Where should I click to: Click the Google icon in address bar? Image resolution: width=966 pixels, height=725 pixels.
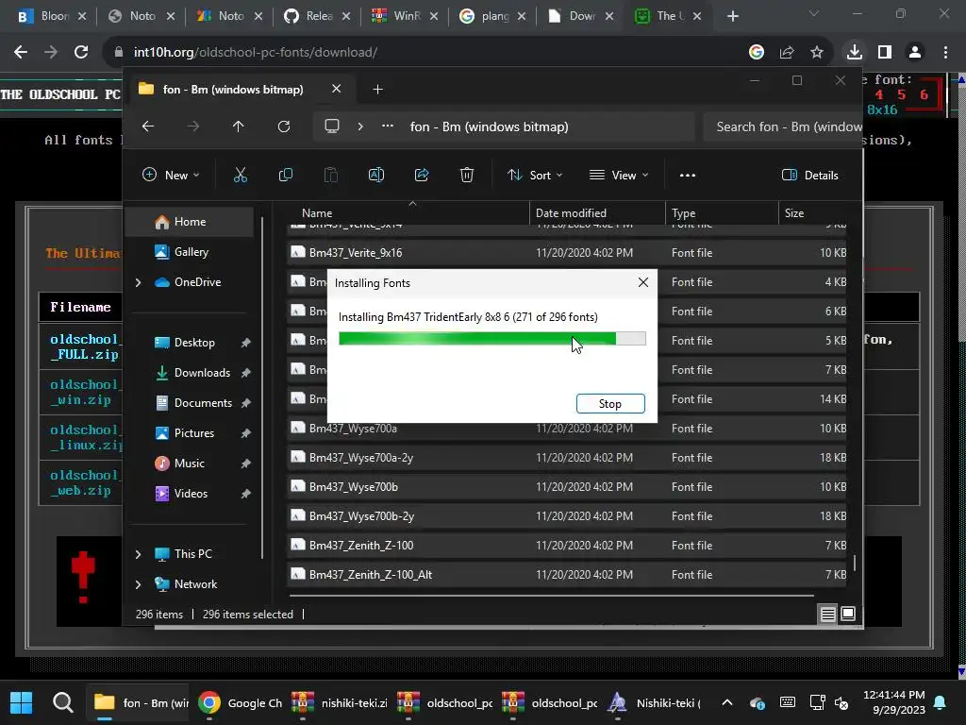(x=757, y=53)
